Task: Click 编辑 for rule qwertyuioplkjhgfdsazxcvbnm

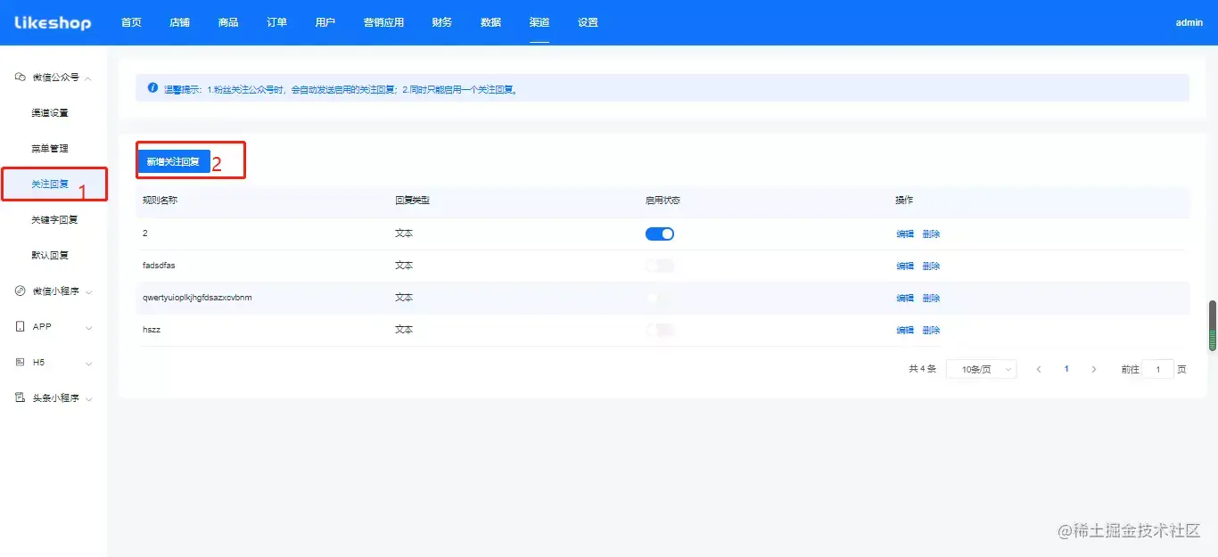Action: point(905,299)
